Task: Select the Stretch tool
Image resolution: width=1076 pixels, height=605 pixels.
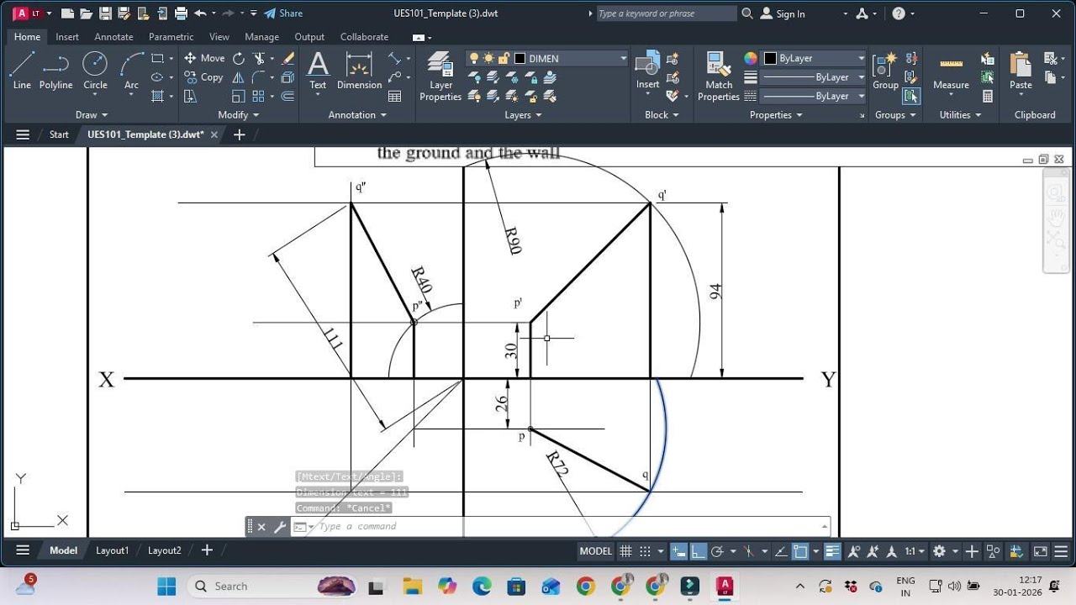Action: click(190, 96)
